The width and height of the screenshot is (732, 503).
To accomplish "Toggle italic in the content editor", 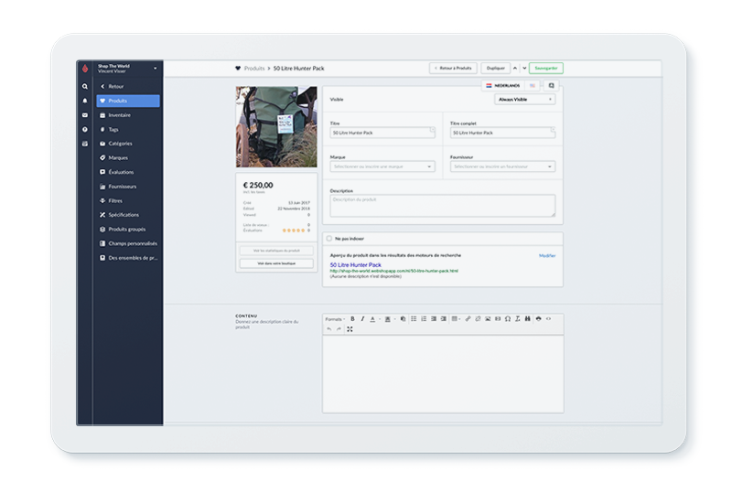I will click(x=362, y=318).
